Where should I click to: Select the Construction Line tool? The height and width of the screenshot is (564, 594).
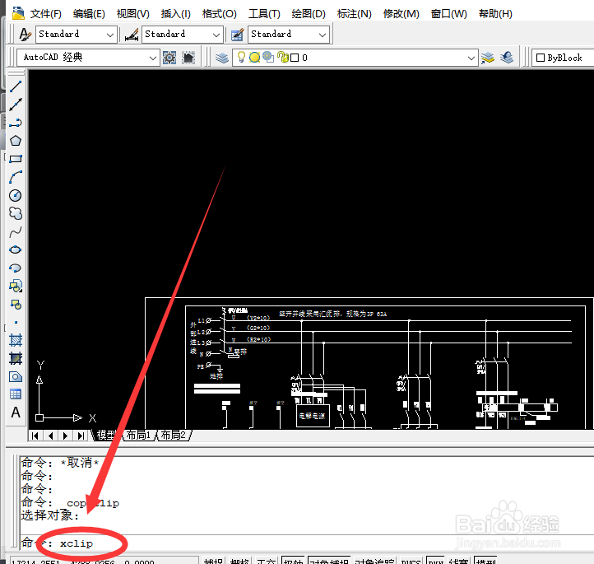point(16,105)
